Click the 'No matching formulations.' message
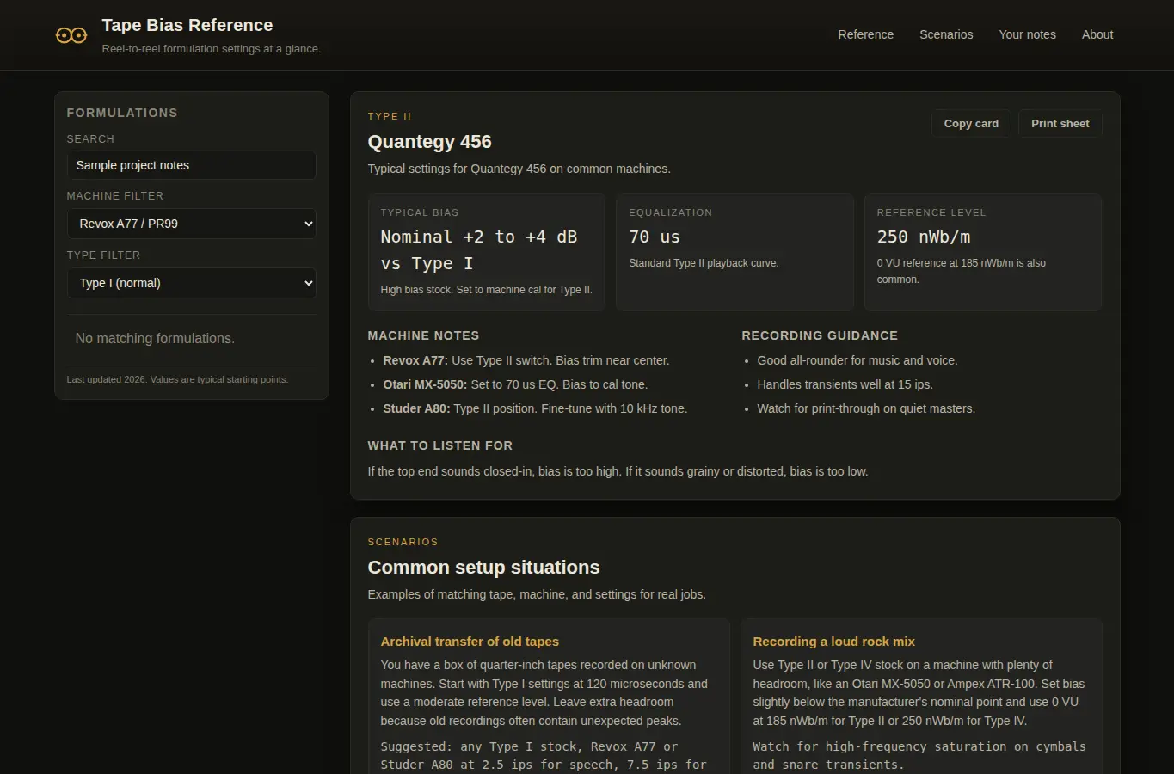This screenshot has height=774, width=1174. (155, 339)
